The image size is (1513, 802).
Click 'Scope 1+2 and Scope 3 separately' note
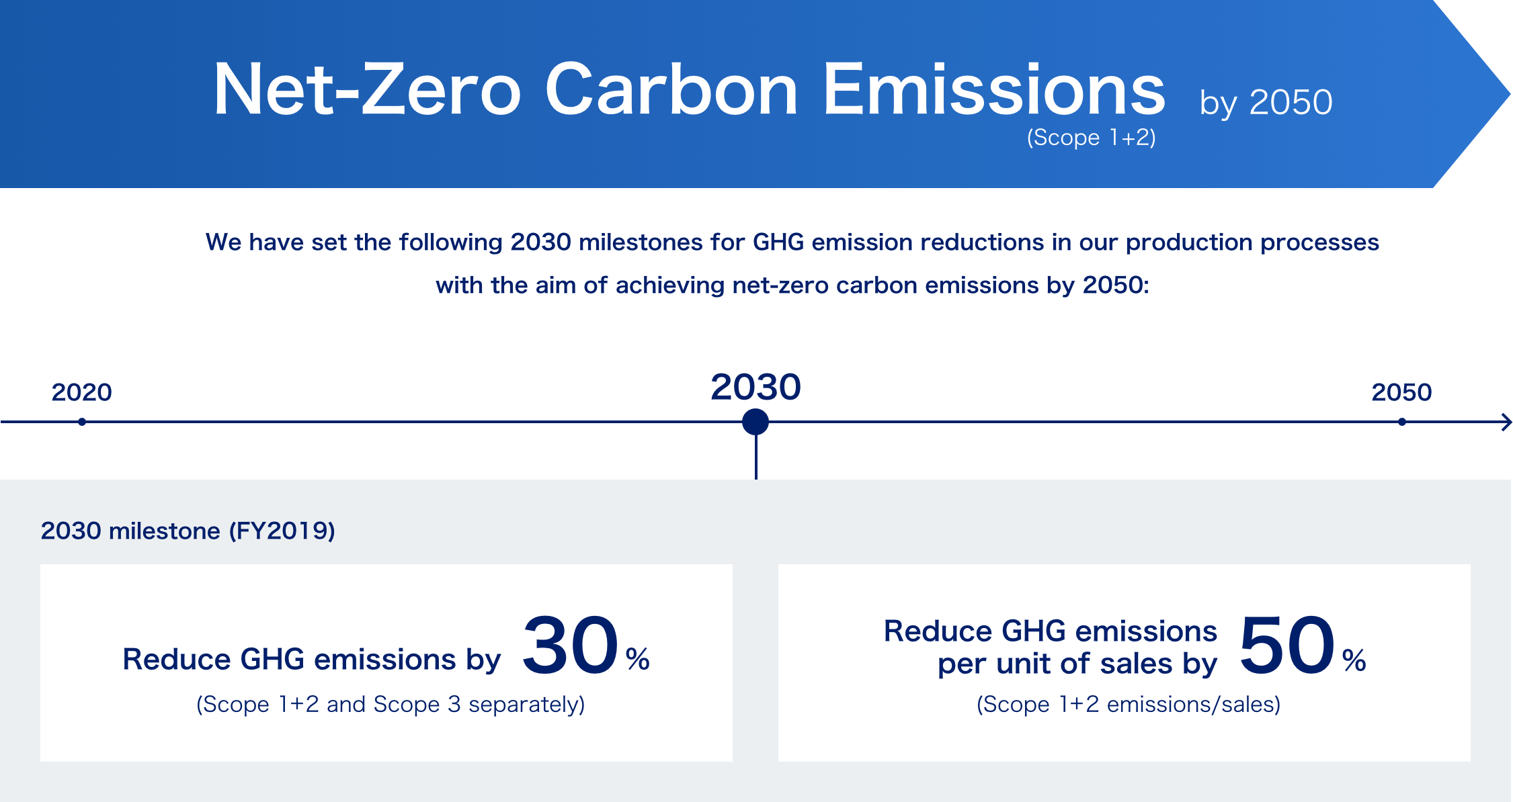[x=391, y=705]
